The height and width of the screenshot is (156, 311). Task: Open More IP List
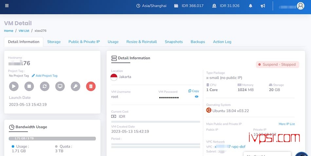(286, 124)
